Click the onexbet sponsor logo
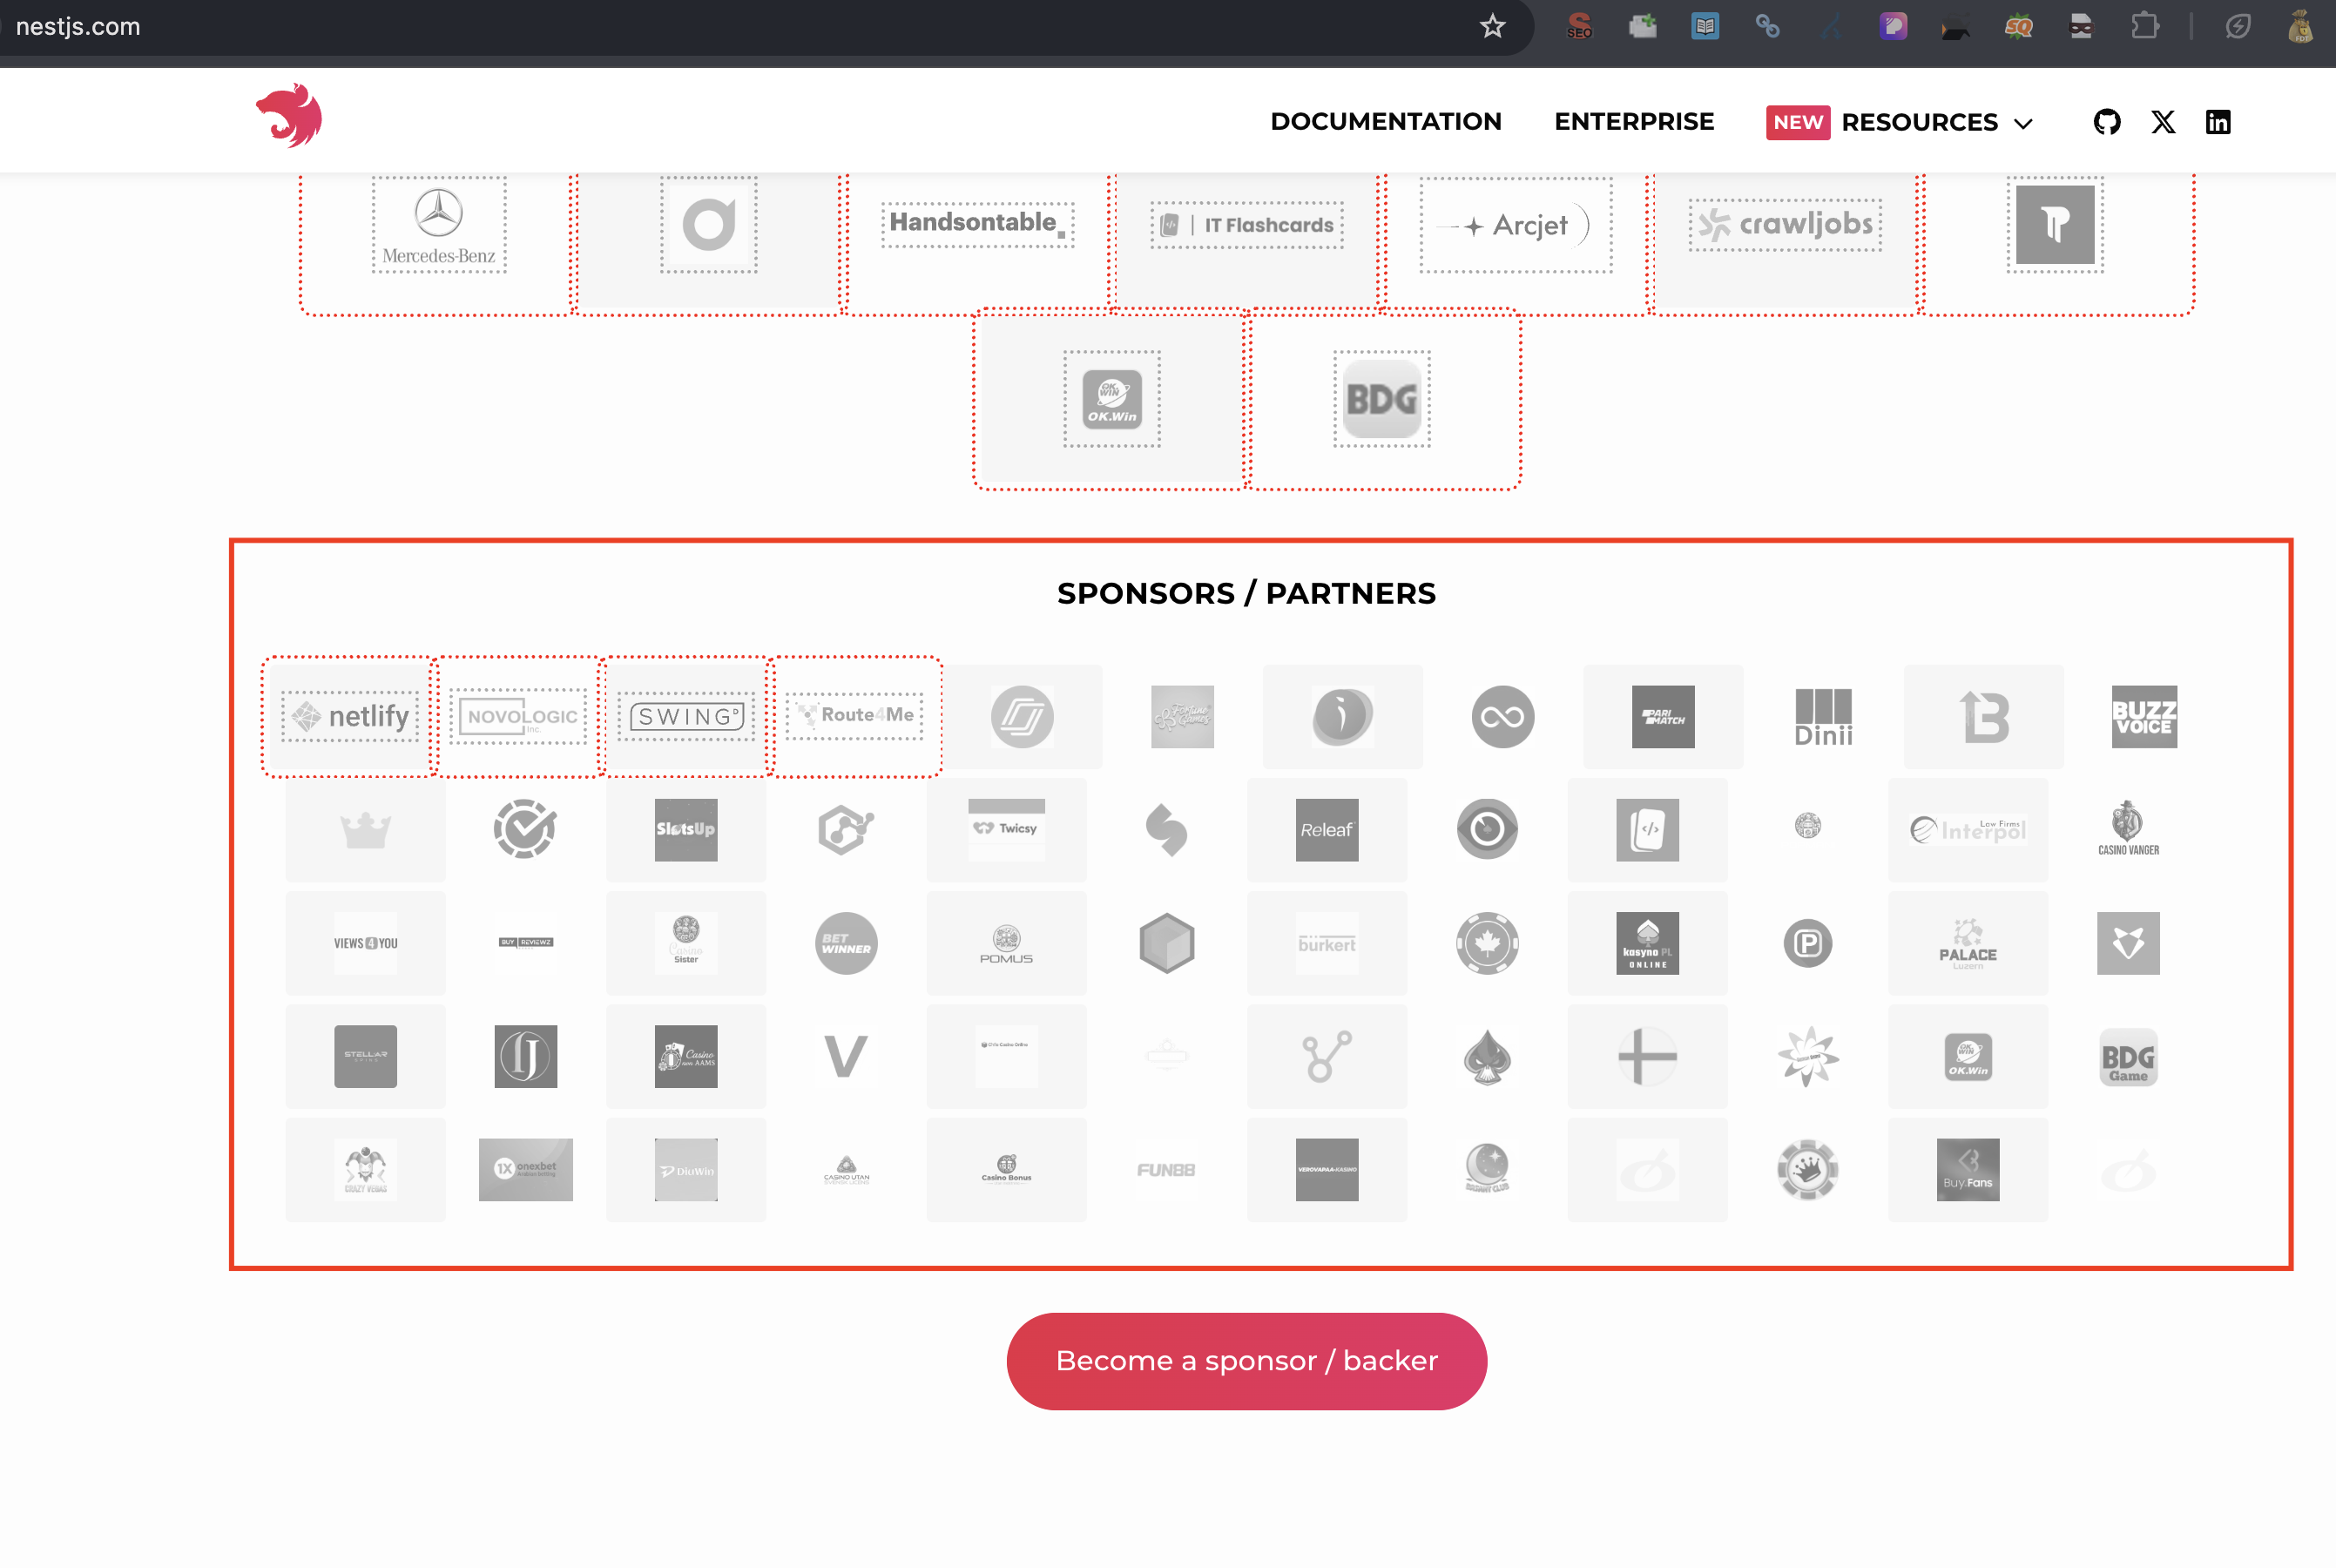 526,1169
